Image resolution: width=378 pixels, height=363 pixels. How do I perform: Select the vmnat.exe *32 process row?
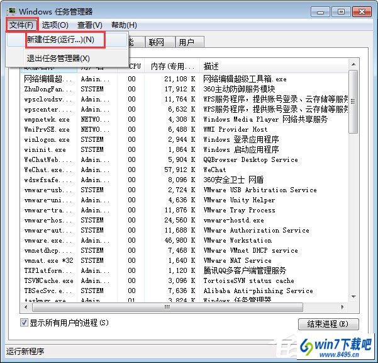[184, 261]
